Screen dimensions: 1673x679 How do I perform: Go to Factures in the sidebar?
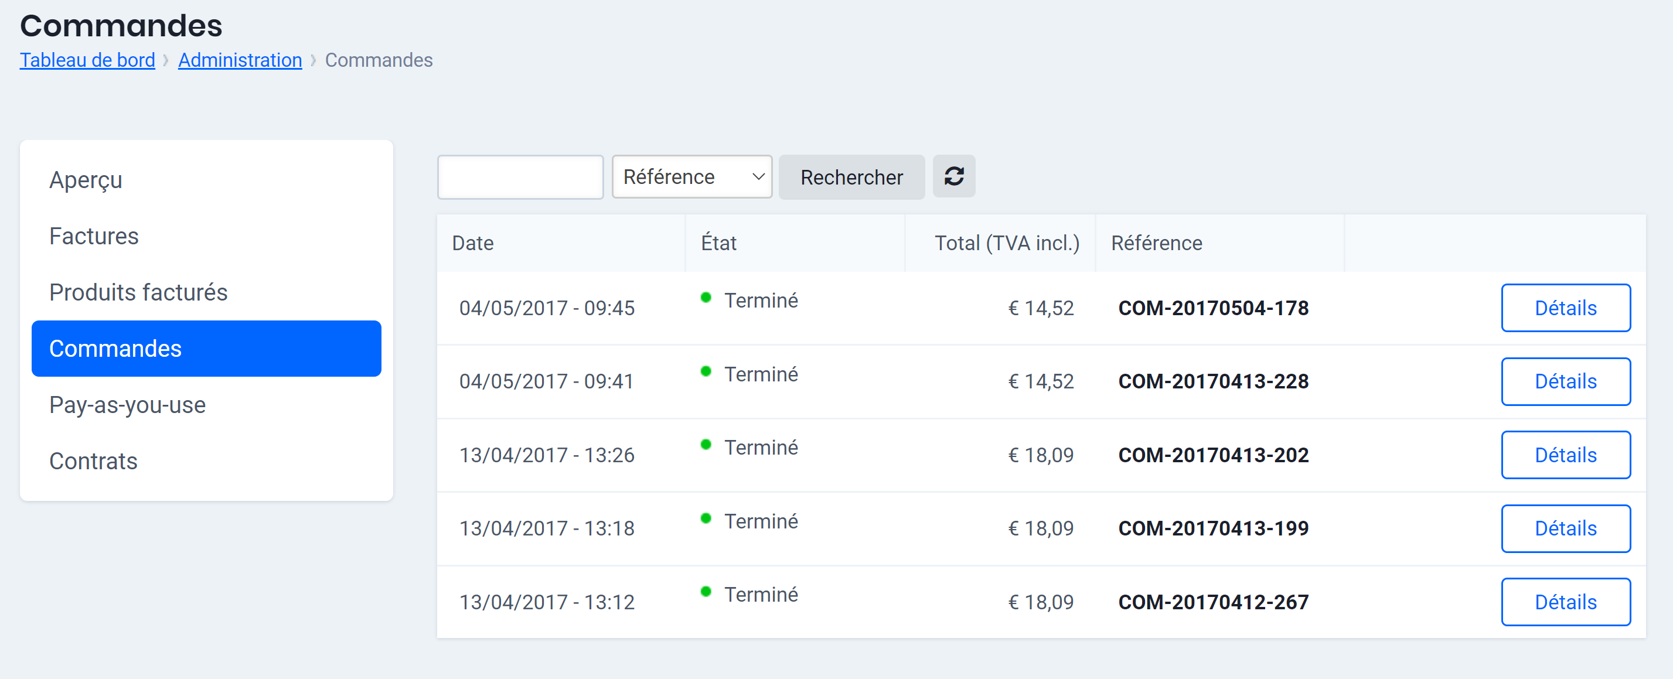(x=94, y=236)
